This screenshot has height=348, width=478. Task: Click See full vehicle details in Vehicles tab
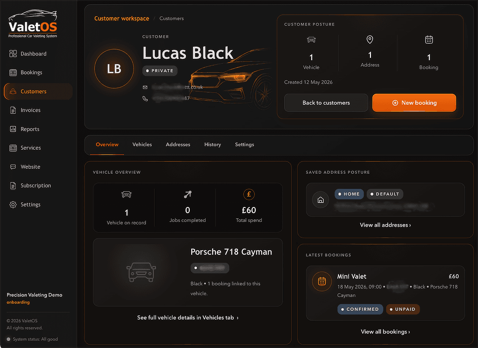point(188,317)
